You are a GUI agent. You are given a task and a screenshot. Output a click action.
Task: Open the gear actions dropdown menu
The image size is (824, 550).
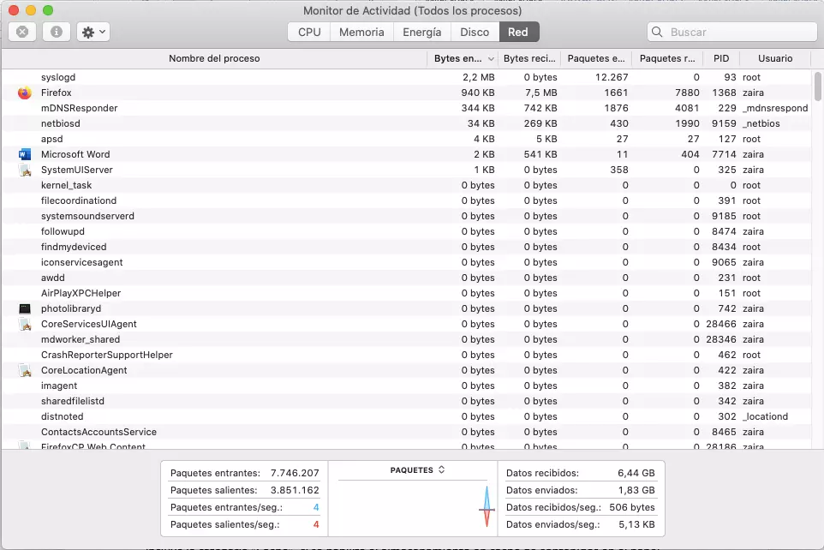click(93, 32)
